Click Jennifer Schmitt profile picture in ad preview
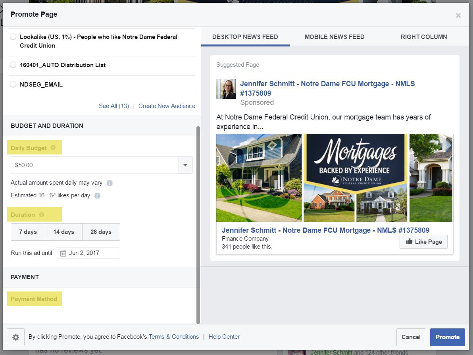This screenshot has width=473, height=355. pyautogui.click(x=226, y=89)
